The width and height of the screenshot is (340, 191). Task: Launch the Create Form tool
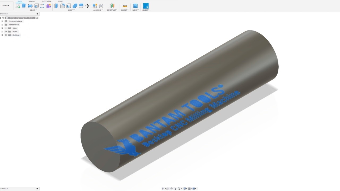pyautogui.click(x=48, y=6)
